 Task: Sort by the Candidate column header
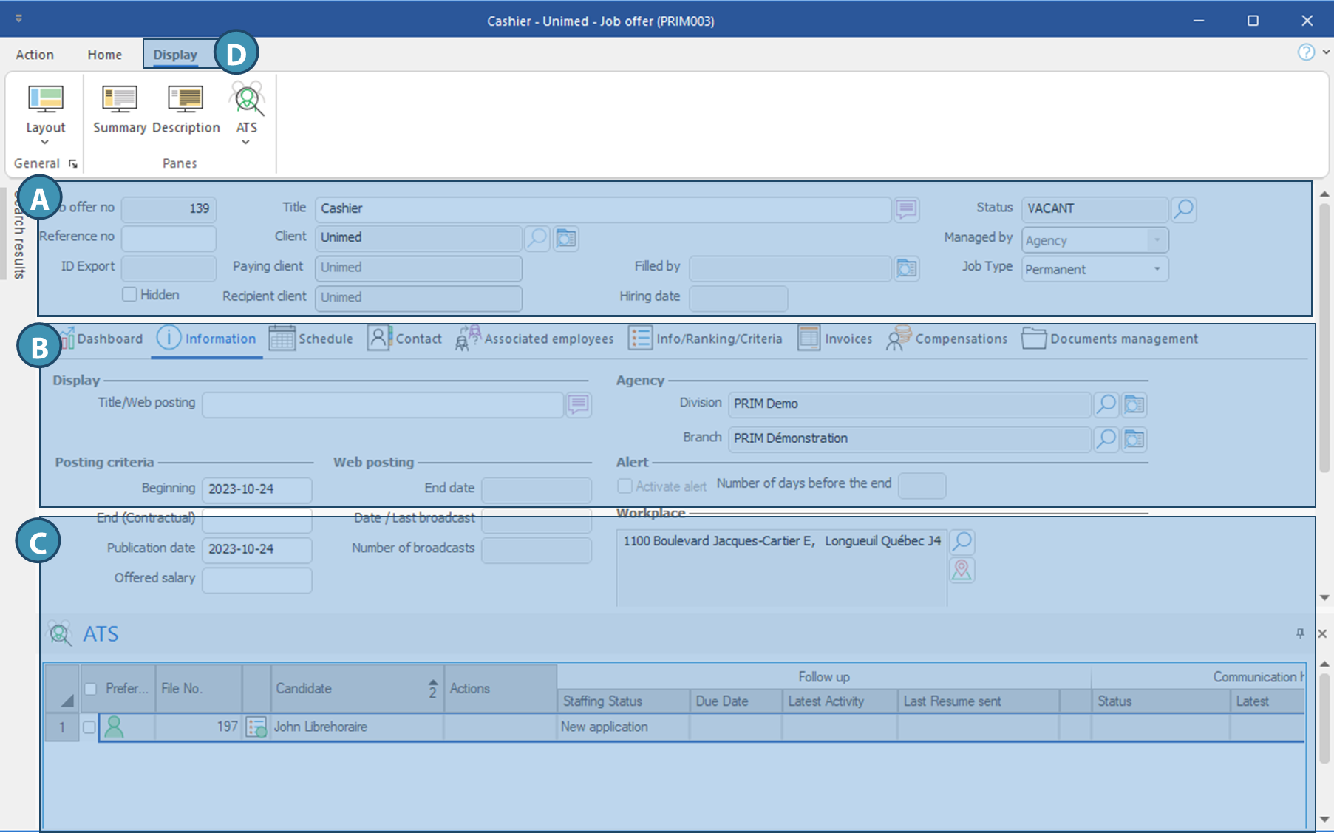pyautogui.click(x=347, y=689)
